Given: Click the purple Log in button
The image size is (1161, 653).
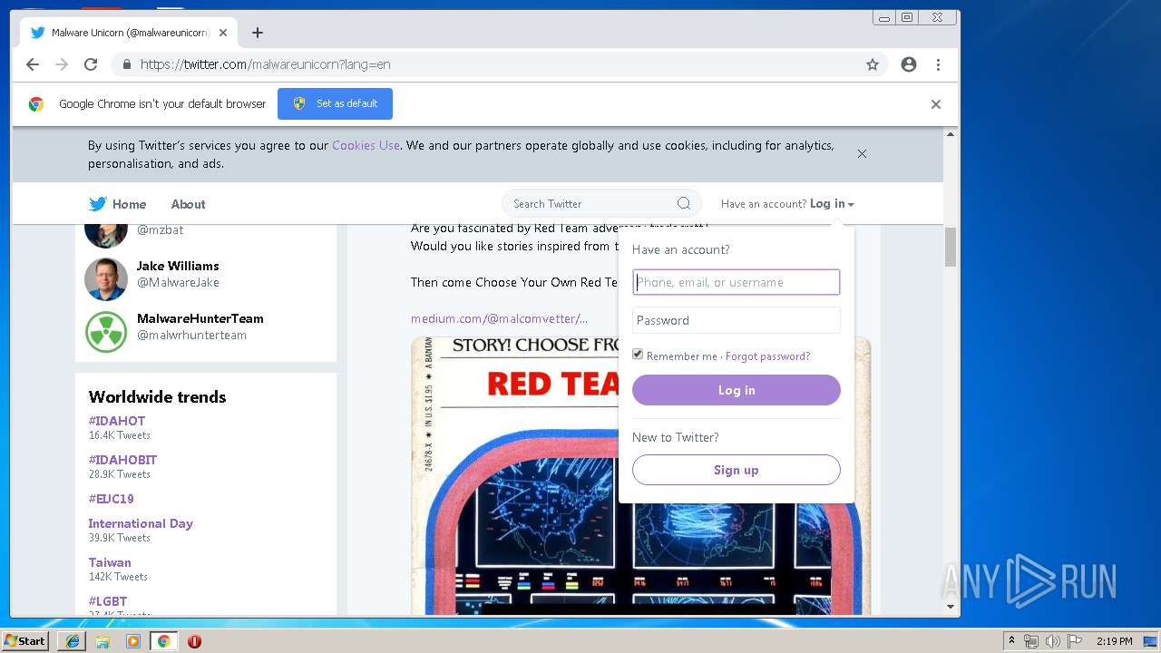Looking at the screenshot, I should point(737,390).
